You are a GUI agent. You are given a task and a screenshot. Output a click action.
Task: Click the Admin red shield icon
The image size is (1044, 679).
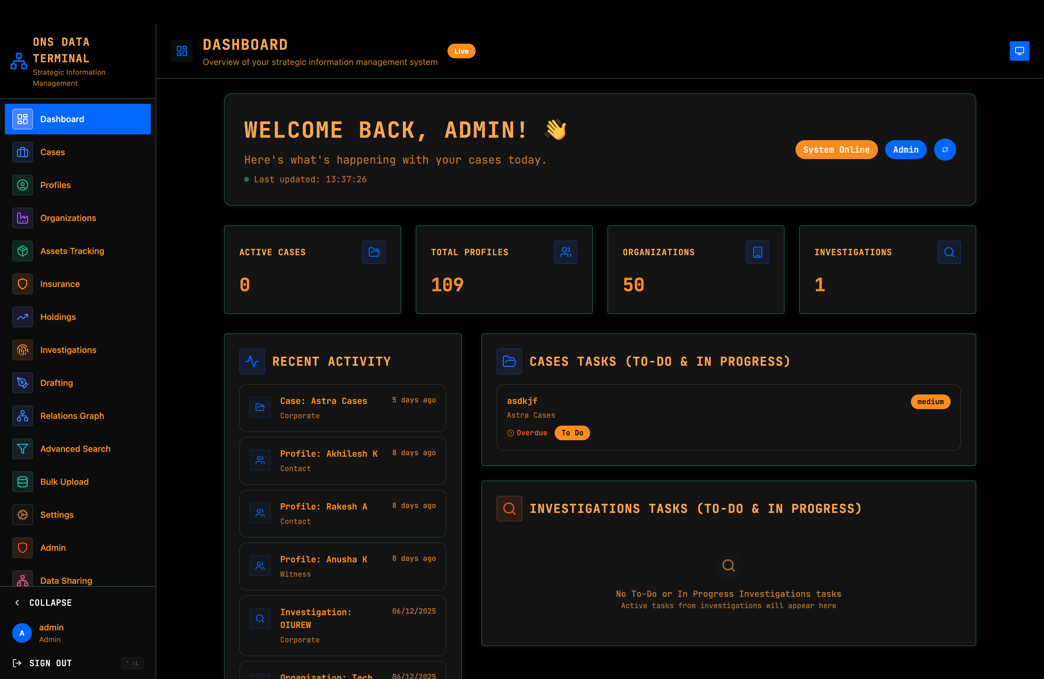22,548
